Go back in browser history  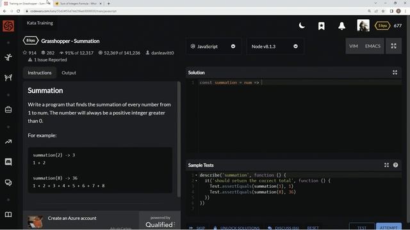point(4,11)
